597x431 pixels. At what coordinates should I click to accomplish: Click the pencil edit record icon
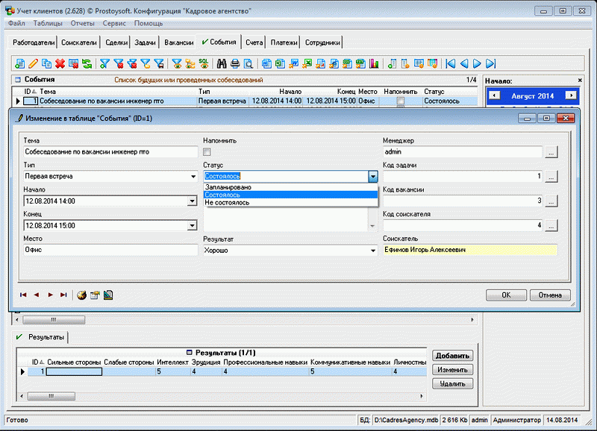(33, 63)
